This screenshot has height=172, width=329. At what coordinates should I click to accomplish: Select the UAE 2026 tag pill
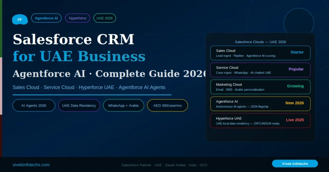pyautogui.click(x=104, y=18)
